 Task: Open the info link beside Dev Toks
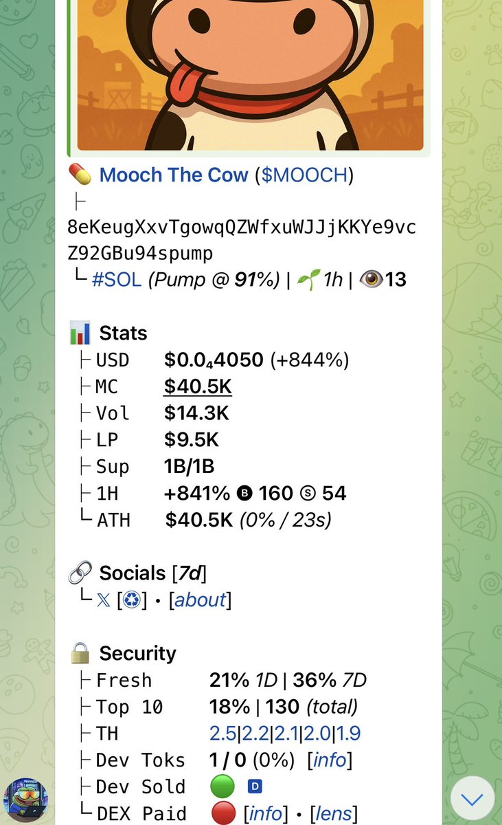tap(332, 760)
